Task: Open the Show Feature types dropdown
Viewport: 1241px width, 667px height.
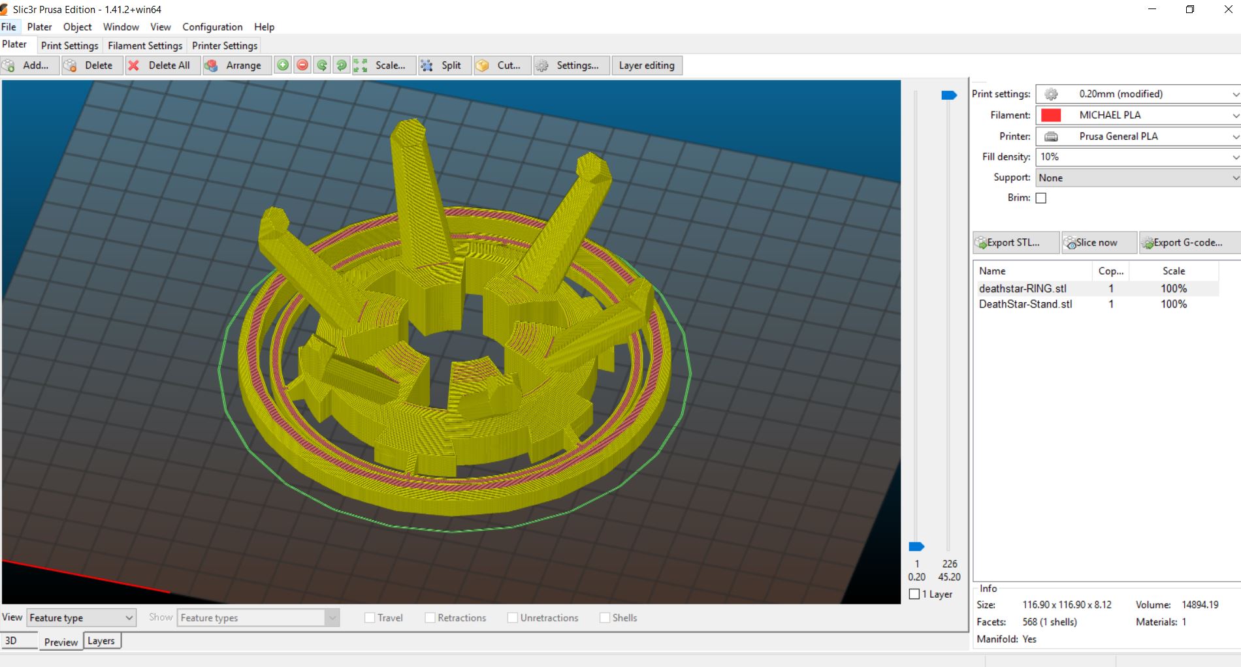Action: click(x=258, y=617)
